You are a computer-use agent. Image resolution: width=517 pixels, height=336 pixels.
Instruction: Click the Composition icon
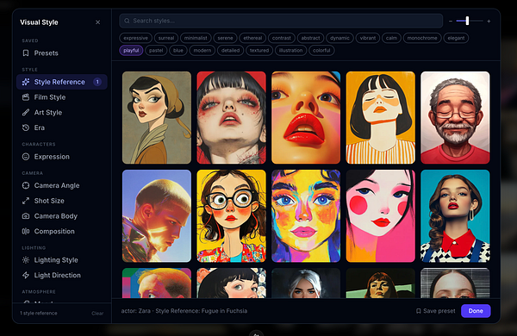pos(26,231)
